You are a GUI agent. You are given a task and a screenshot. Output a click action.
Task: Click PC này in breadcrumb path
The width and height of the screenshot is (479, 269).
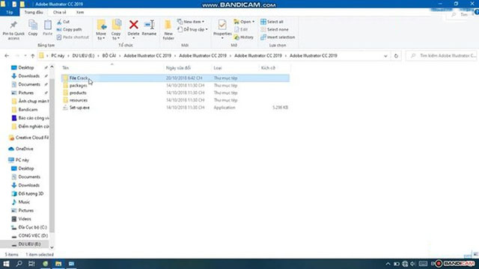tap(58, 56)
